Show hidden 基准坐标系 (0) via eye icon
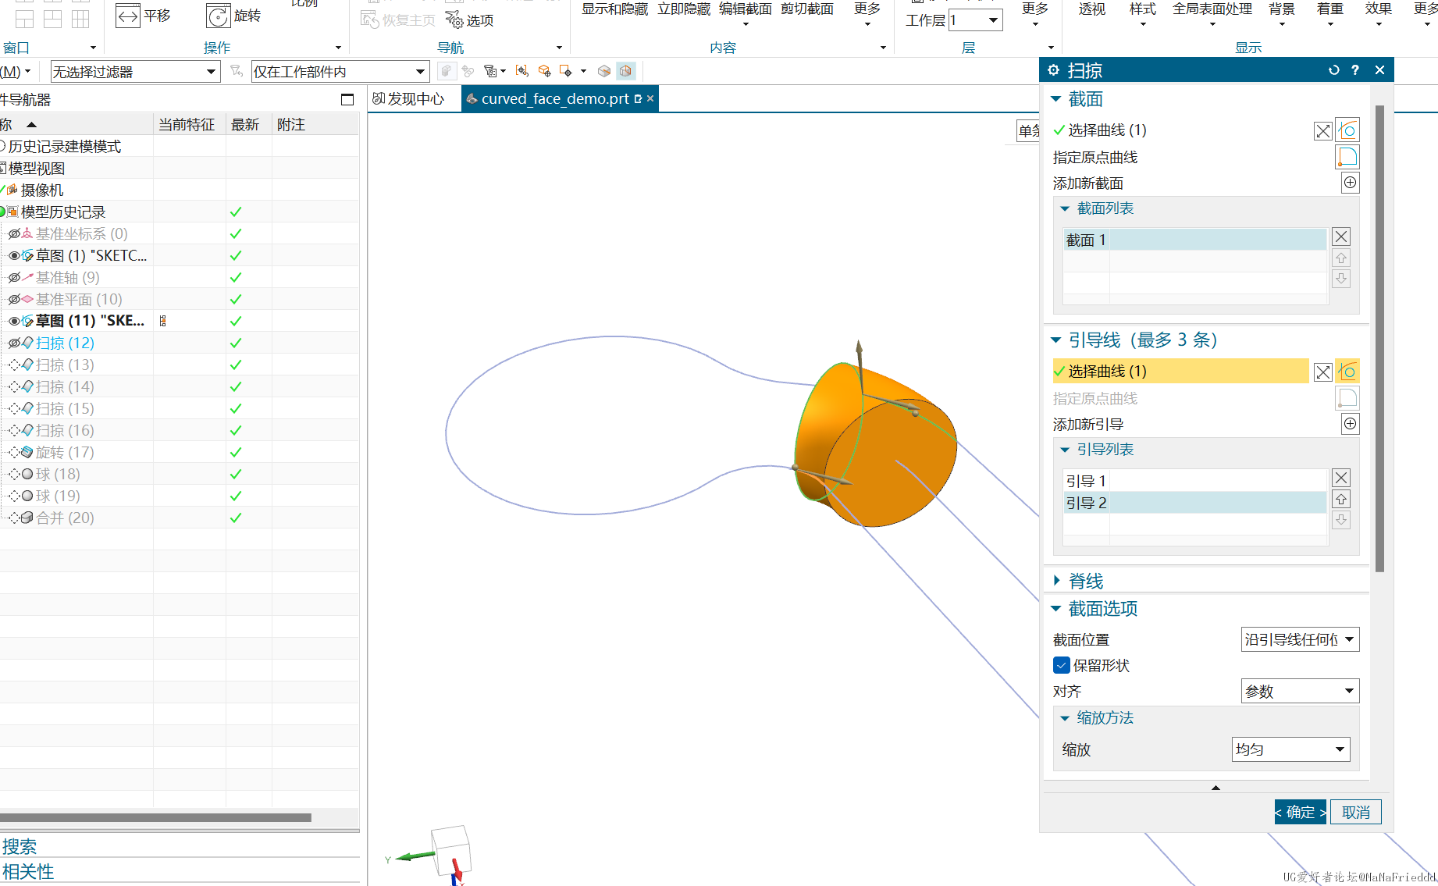Image resolution: width=1438 pixels, height=886 pixels. coord(14,233)
